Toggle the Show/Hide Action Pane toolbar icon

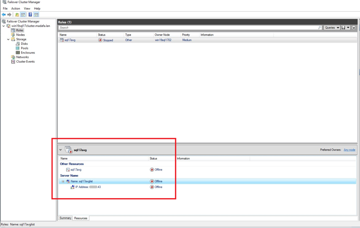click(36, 15)
